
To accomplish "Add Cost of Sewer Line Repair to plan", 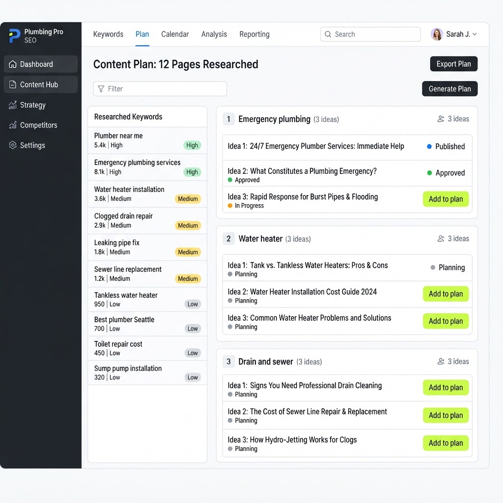I will click(x=446, y=415).
